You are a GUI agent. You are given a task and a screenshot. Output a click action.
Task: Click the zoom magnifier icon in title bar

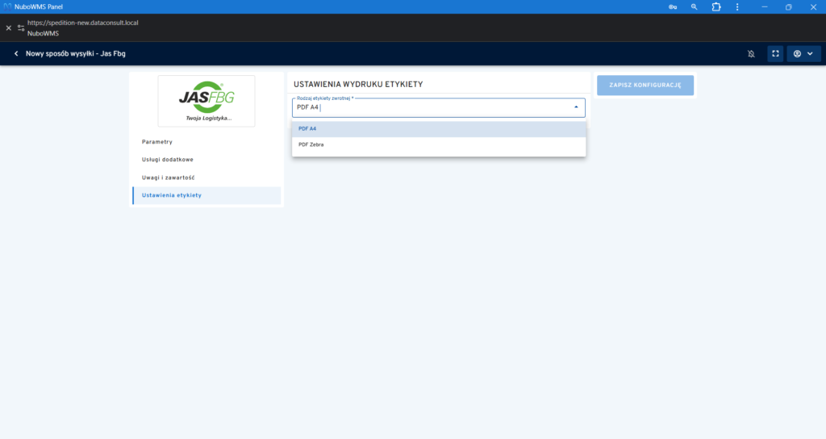coord(694,6)
